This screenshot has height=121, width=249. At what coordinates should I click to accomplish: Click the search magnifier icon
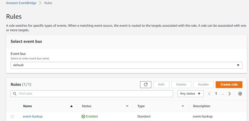15,94
